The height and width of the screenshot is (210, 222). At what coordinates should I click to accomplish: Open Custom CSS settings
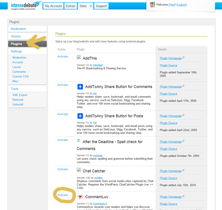point(20,76)
